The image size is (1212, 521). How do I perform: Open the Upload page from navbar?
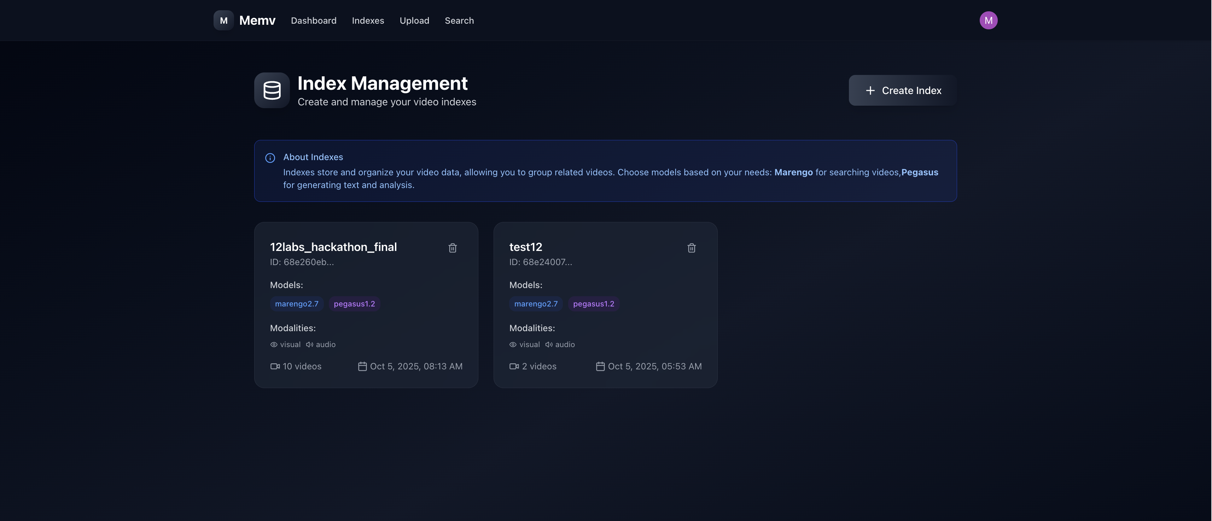[x=414, y=21]
